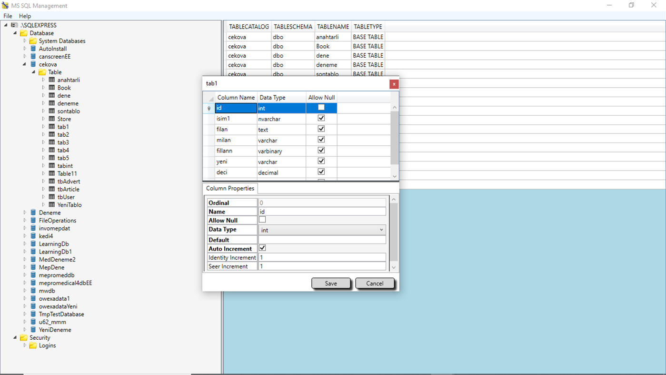Viewport: 666px width, 375px height.
Task: Click the TABLENAME column header
Action: (333, 27)
